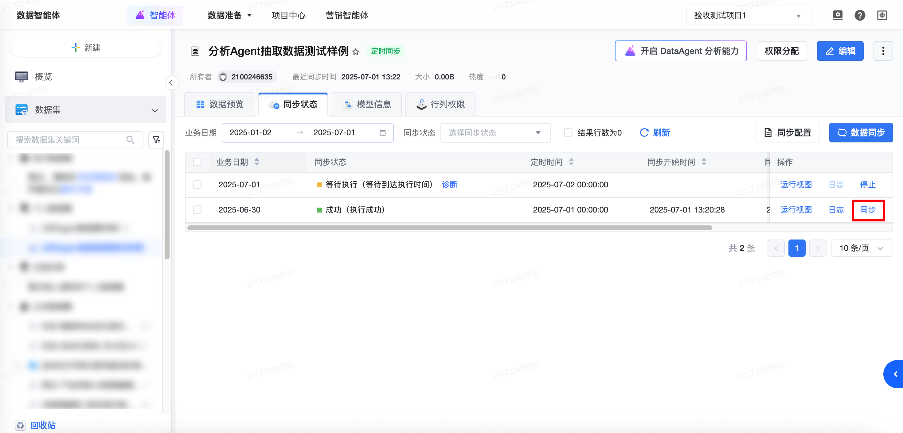Click the monitor settings icon in top bar
903x433 pixels.
838,15
